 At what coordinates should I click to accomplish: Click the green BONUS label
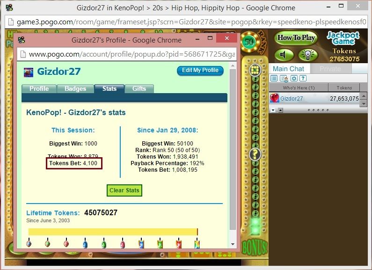pyautogui.click(x=255, y=248)
